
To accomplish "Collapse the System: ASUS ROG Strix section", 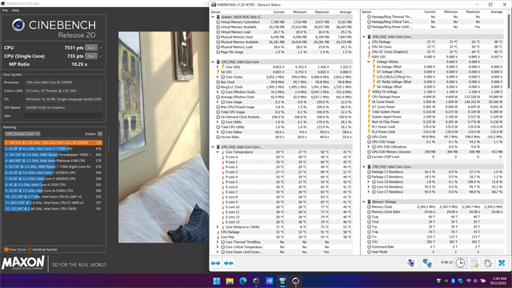I will tap(213, 17).
